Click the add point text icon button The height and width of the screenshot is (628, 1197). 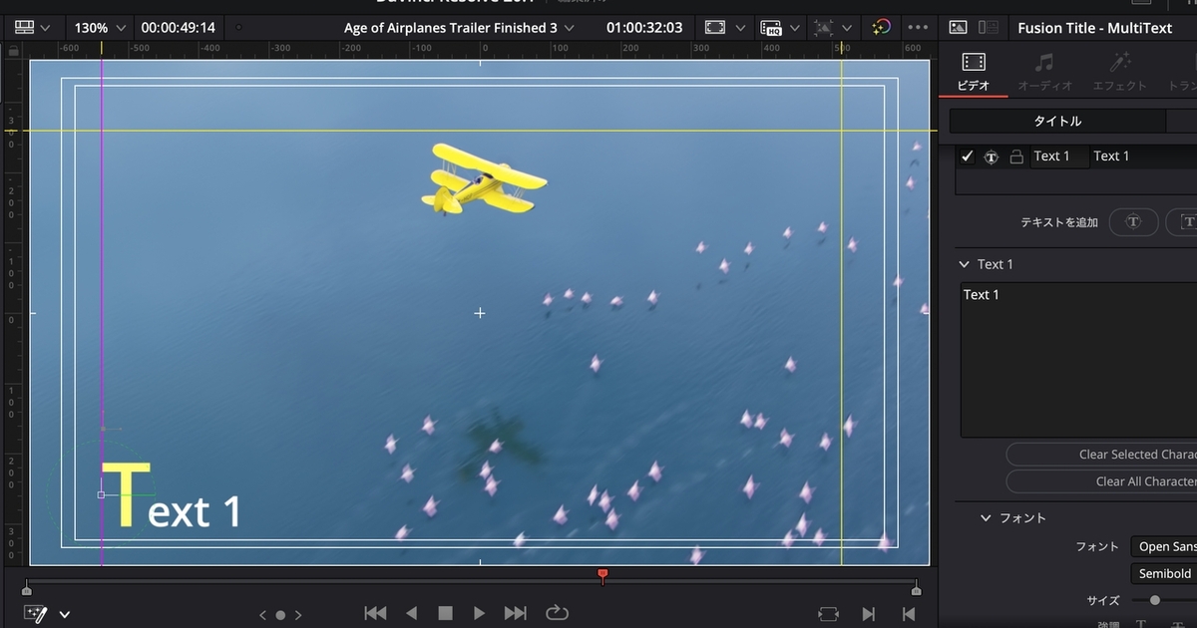click(x=1133, y=222)
